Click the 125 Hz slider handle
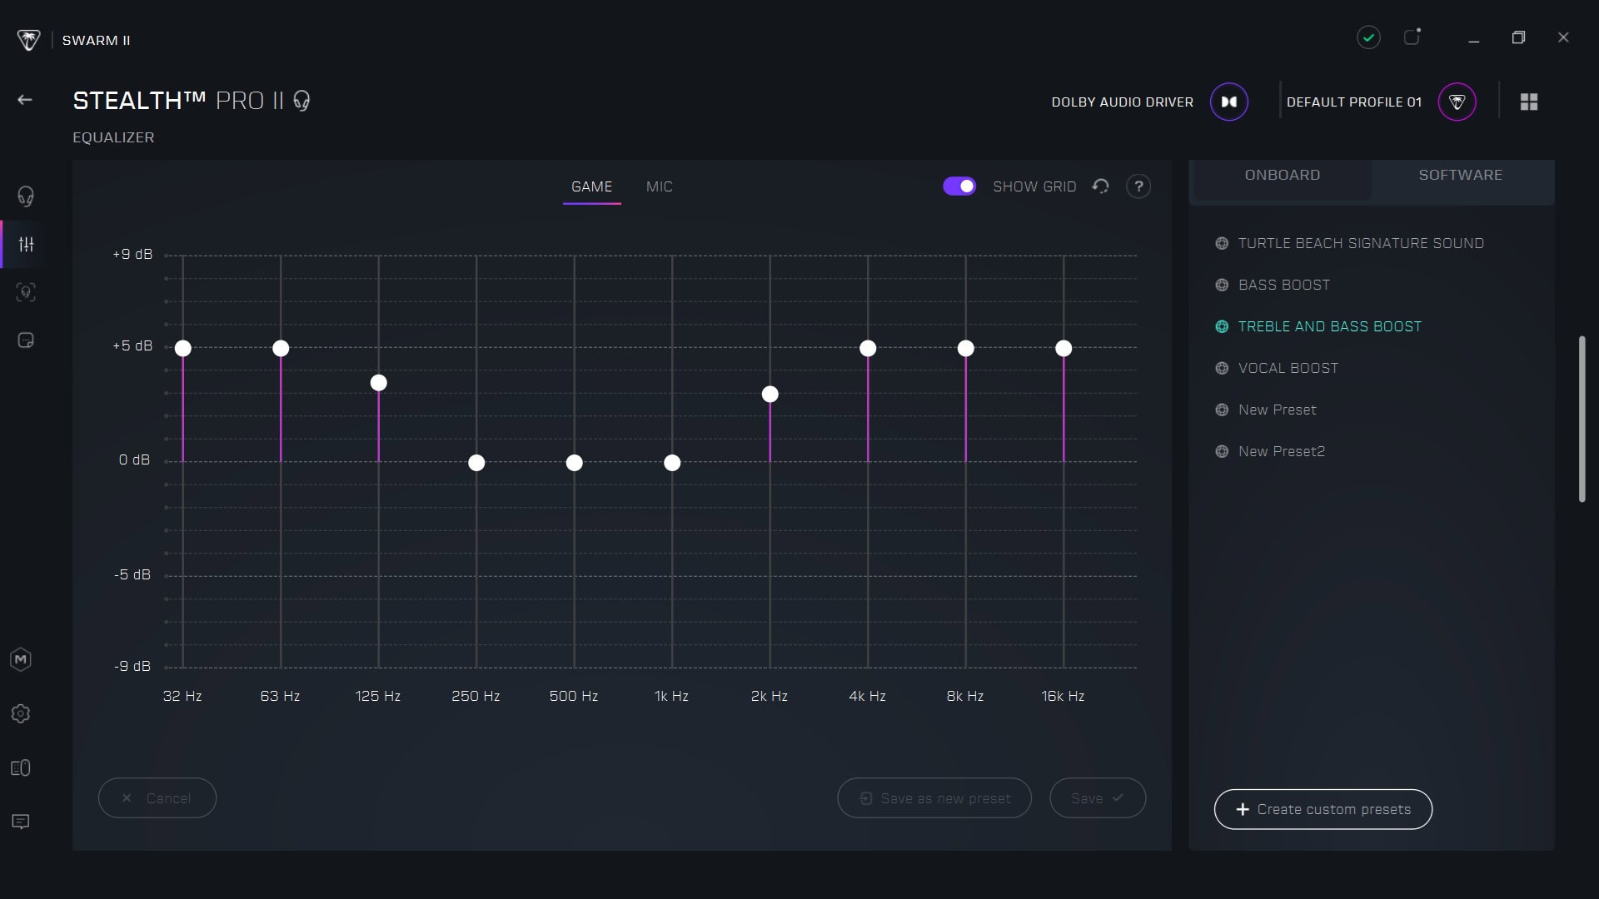Image resolution: width=1599 pixels, height=899 pixels. pos(379,383)
